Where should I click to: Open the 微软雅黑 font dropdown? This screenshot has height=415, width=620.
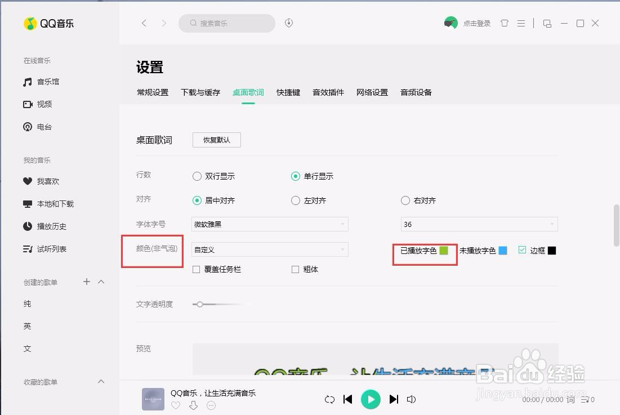point(269,224)
